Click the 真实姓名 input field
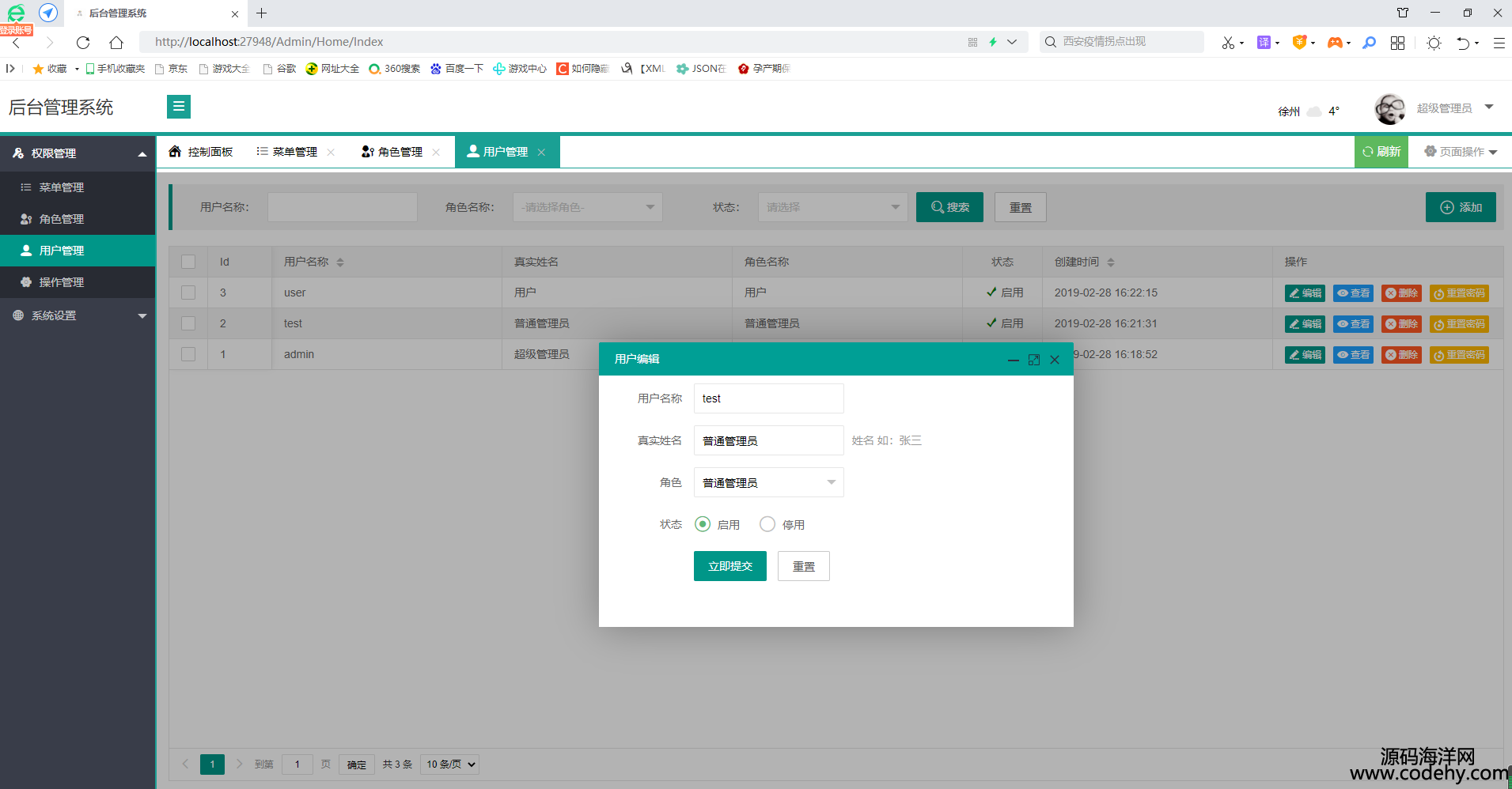The image size is (1512, 789). coord(767,440)
